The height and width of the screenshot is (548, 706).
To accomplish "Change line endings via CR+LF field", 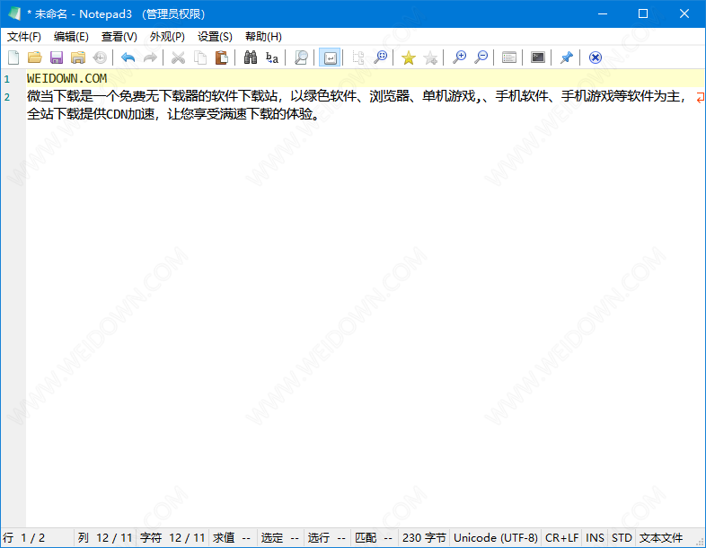I will pyautogui.click(x=562, y=537).
